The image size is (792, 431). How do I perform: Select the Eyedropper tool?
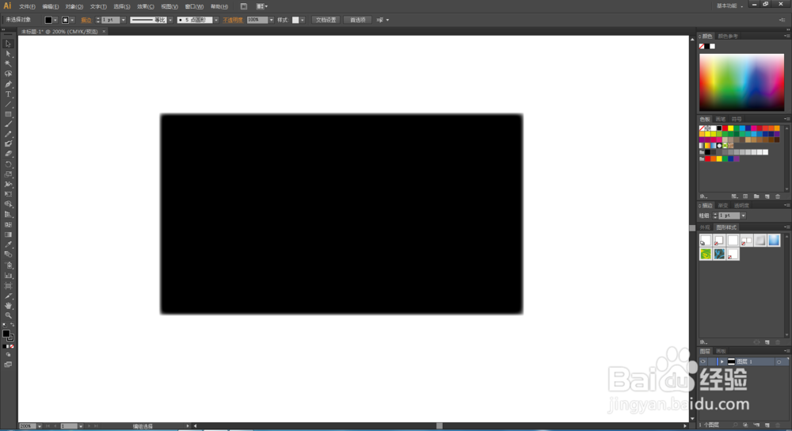pyautogui.click(x=8, y=245)
